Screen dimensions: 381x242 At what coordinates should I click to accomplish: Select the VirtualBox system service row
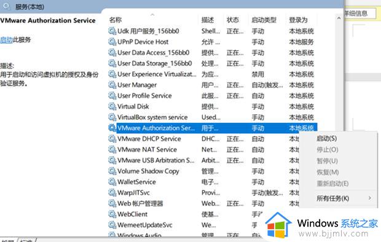click(x=152, y=117)
